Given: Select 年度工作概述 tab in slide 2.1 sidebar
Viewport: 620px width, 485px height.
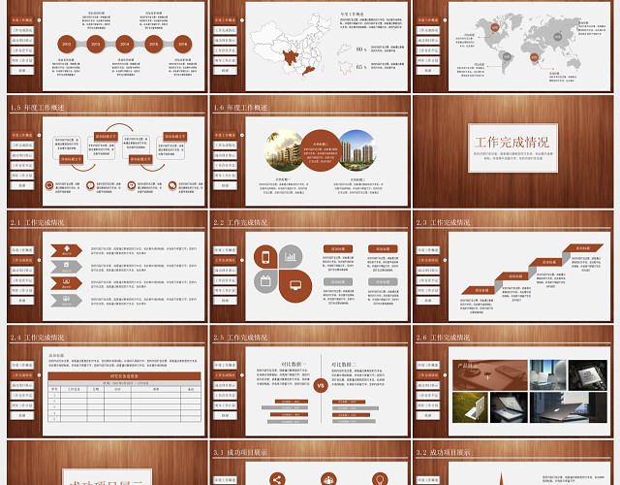Looking at the screenshot, I should click(22, 250).
